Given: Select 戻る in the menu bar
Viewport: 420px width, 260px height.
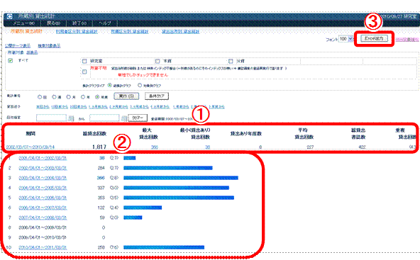Looking at the screenshot, I should 53,23.
